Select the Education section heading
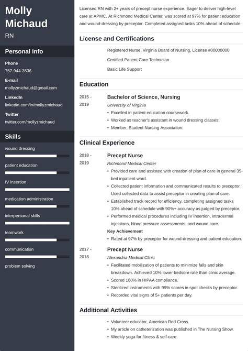The width and height of the screenshot is (248, 351). 94,84
